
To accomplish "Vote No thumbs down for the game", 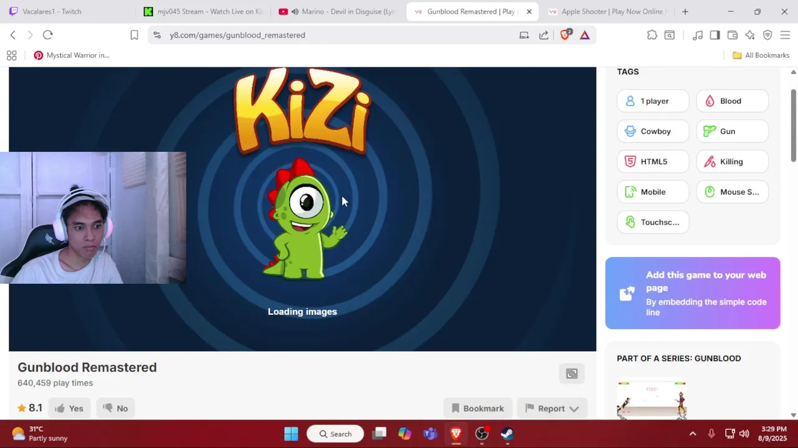I will coord(115,408).
